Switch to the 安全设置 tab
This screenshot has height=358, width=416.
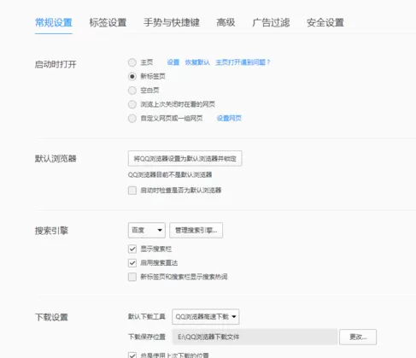325,22
